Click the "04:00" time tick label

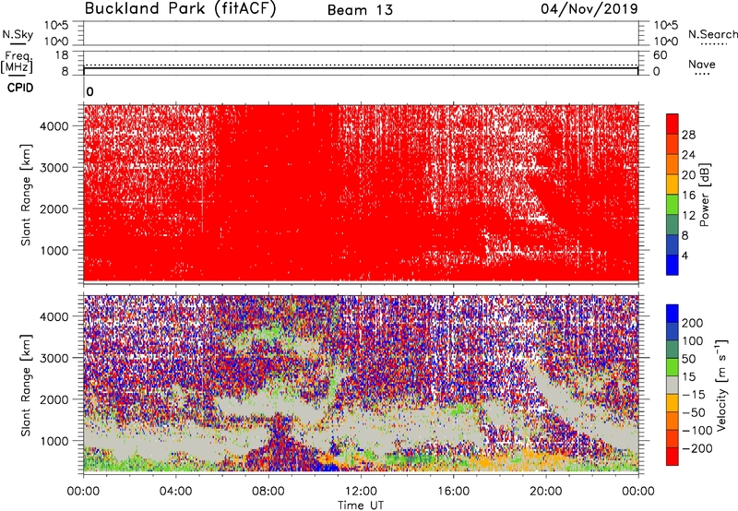click(175, 492)
